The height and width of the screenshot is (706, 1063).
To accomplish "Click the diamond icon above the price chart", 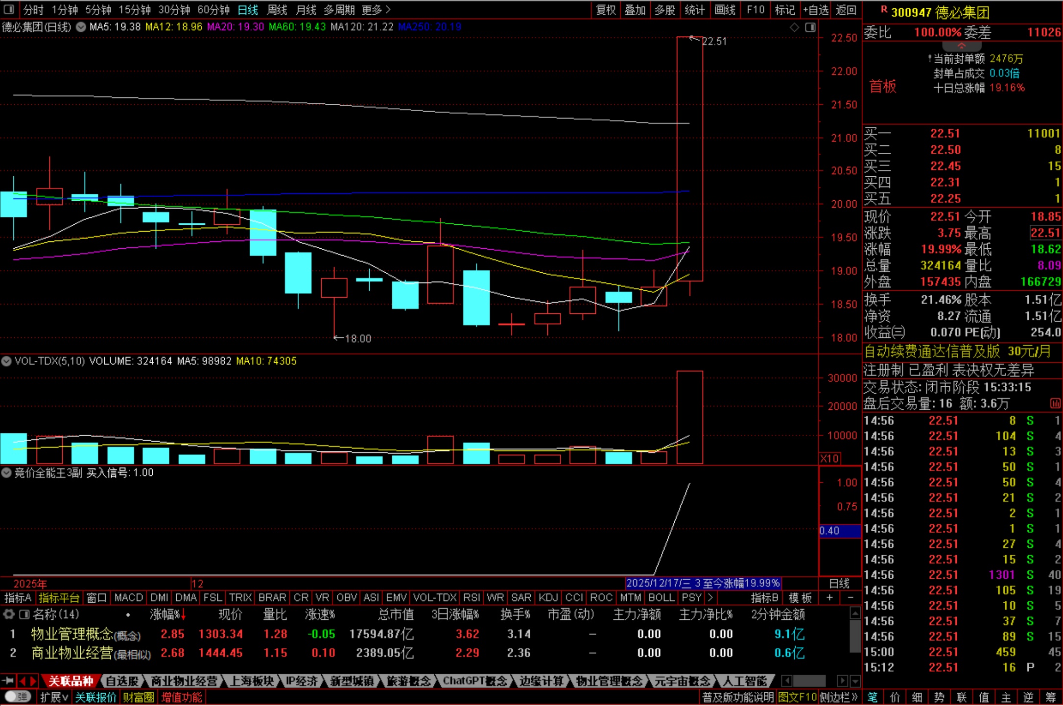I will [x=794, y=27].
